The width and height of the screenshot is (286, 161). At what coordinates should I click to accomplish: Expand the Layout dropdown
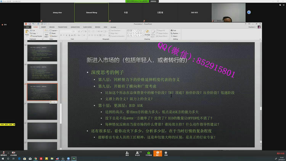pyautogui.click(x=53, y=31)
